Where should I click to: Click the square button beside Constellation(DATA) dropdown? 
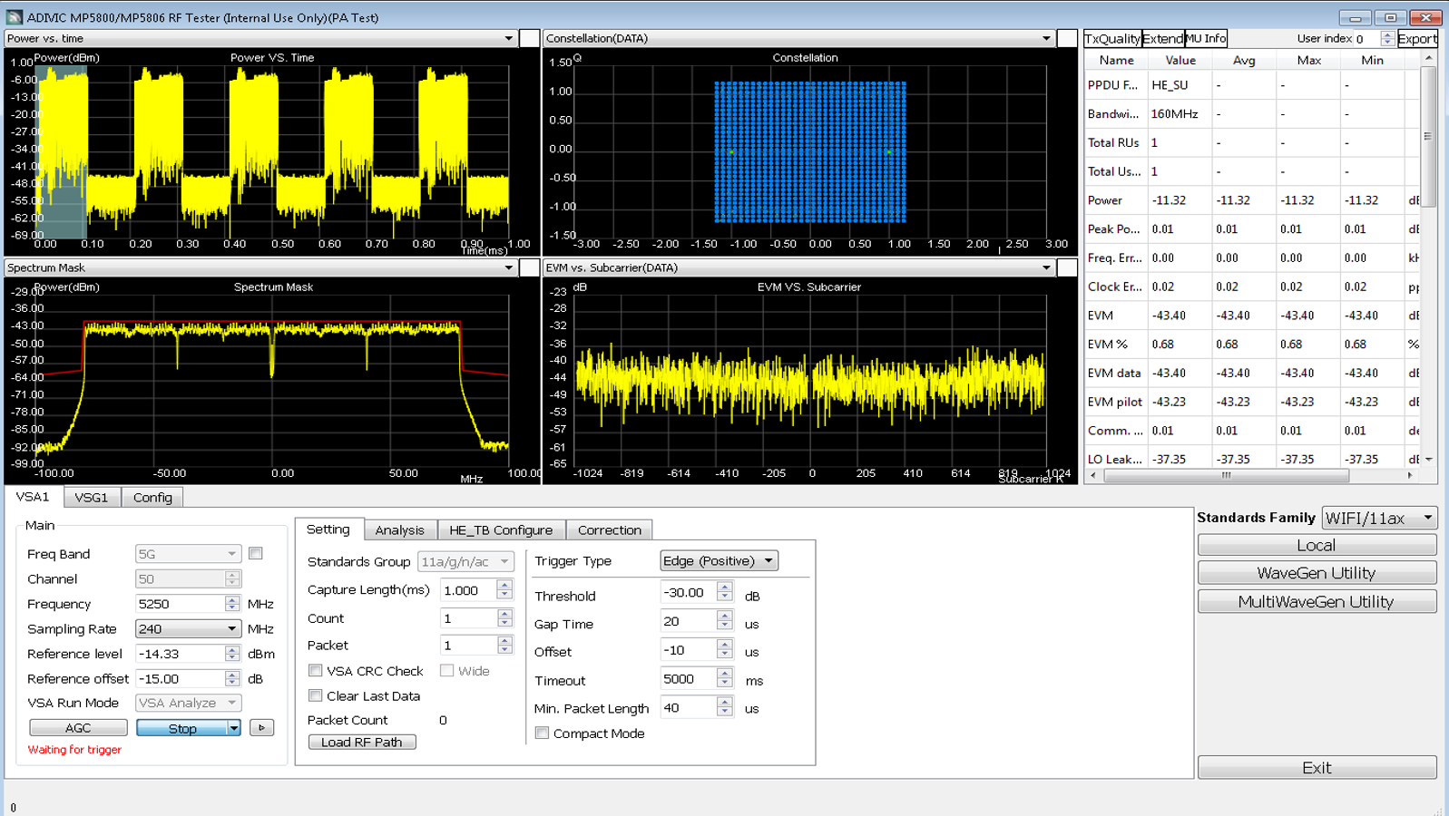coord(1067,38)
